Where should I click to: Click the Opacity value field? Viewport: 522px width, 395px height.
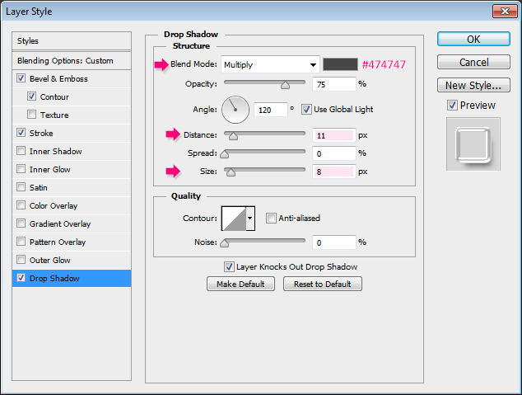click(334, 84)
